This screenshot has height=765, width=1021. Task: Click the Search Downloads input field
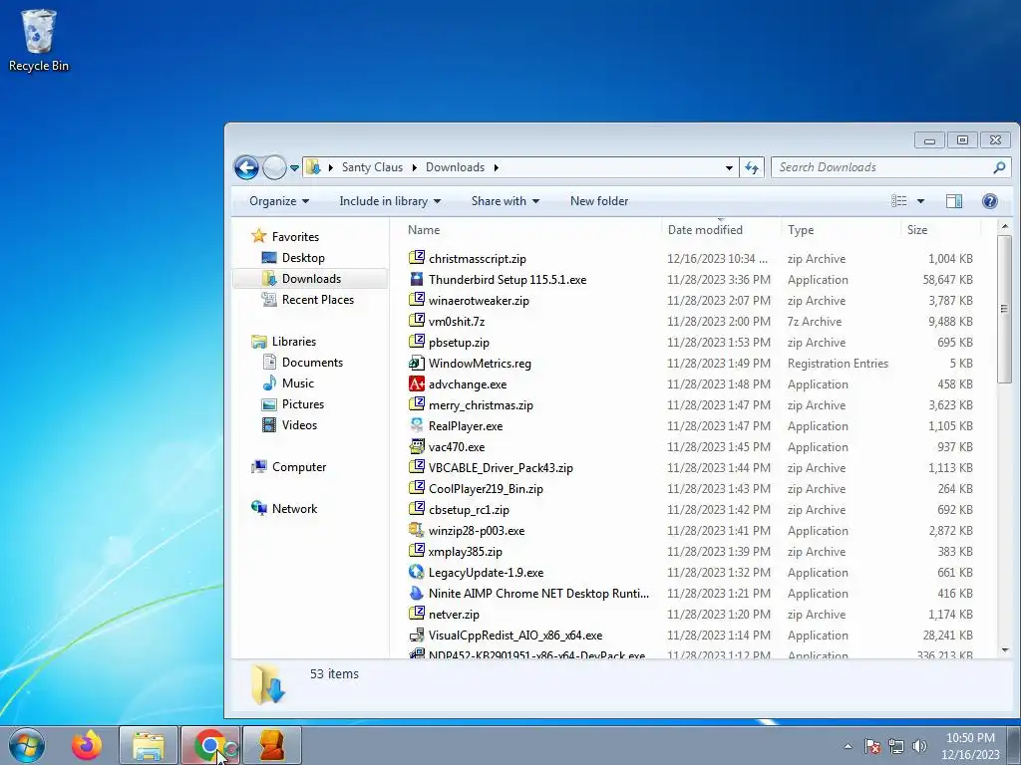coord(890,167)
